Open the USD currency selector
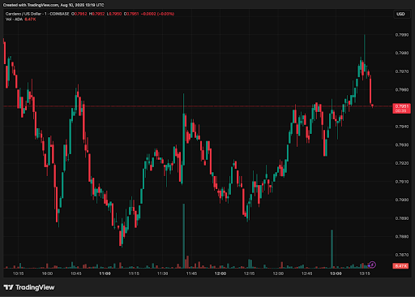This screenshot has height=297, width=415. [400, 14]
